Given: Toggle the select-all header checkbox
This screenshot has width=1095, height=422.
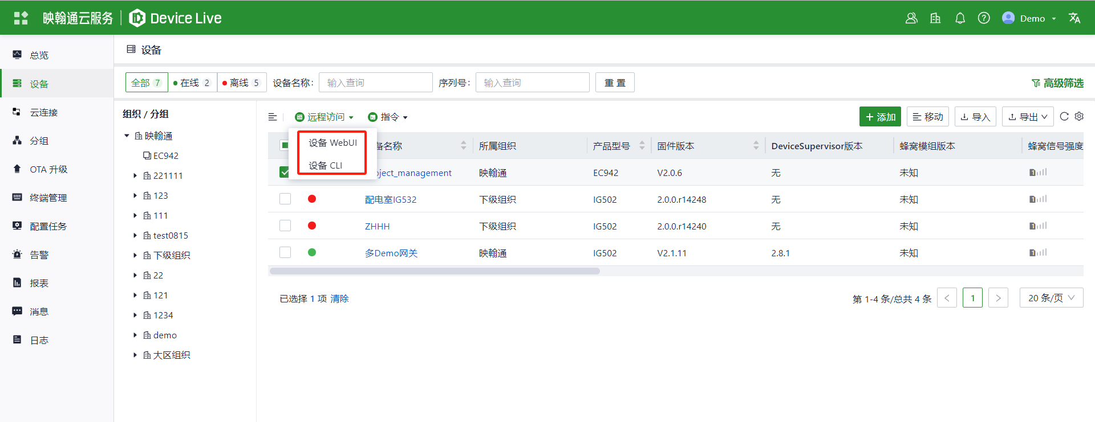Looking at the screenshot, I should tap(285, 145).
